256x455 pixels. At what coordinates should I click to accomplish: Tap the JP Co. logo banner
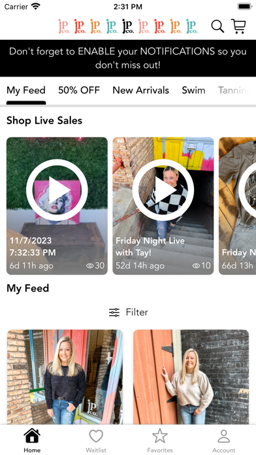click(128, 26)
